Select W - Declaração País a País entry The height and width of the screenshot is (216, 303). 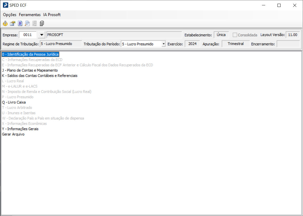pos(43,118)
